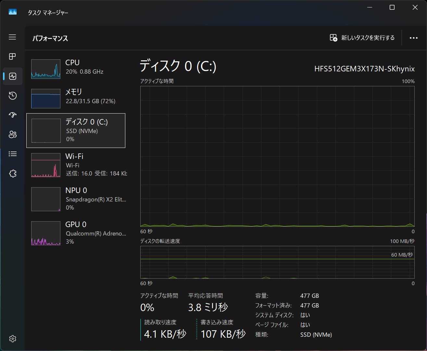Click the 100 MB/秒 scale label
427x351 pixels.
coord(402,241)
